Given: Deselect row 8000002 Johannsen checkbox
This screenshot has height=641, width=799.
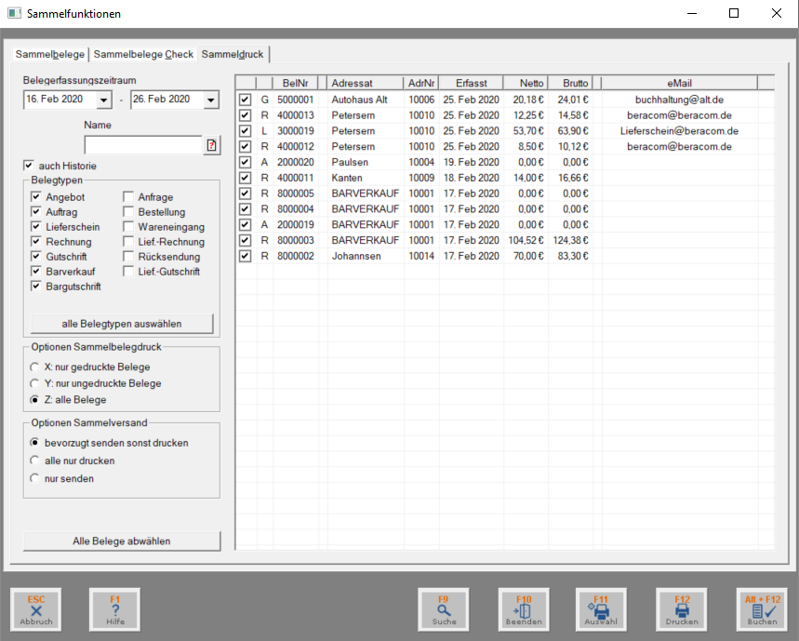Looking at the screenshot, I should (246, 256).
